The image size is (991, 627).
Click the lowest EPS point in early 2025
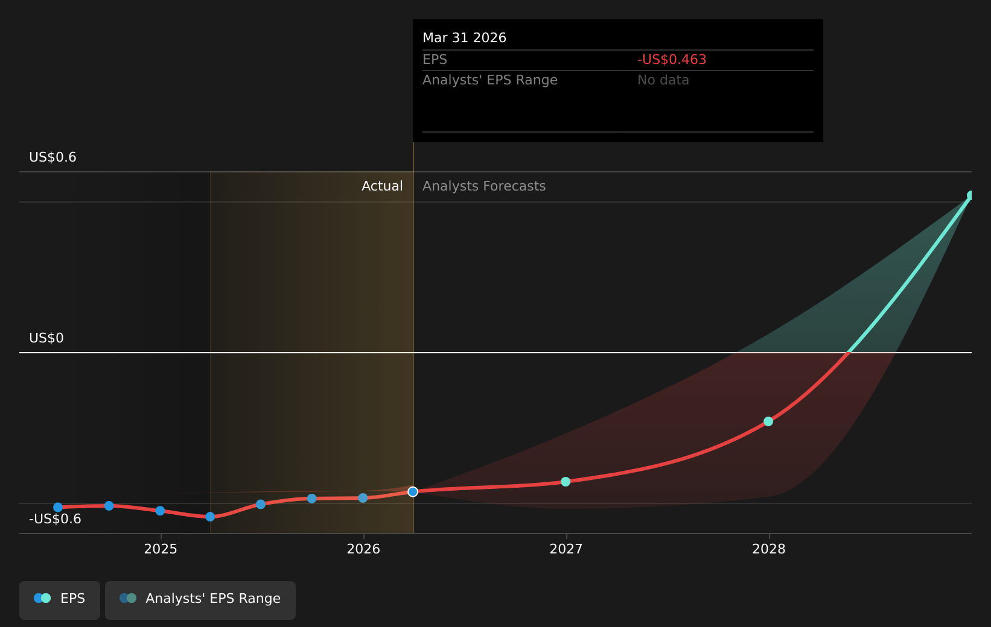[x=210, y=517]
